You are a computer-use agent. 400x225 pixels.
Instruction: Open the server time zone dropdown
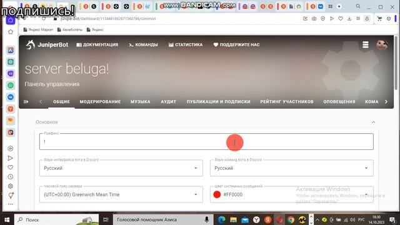(x=121, y=194)
